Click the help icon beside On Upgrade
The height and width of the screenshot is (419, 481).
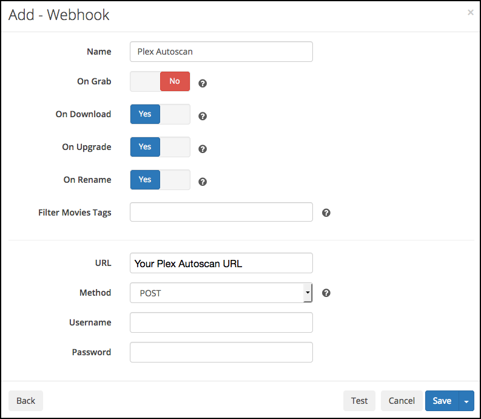tap(203, 148)
